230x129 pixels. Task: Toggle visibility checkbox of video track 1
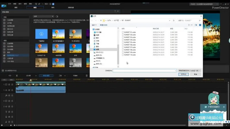pyautogui.click(x=9, y=85)
